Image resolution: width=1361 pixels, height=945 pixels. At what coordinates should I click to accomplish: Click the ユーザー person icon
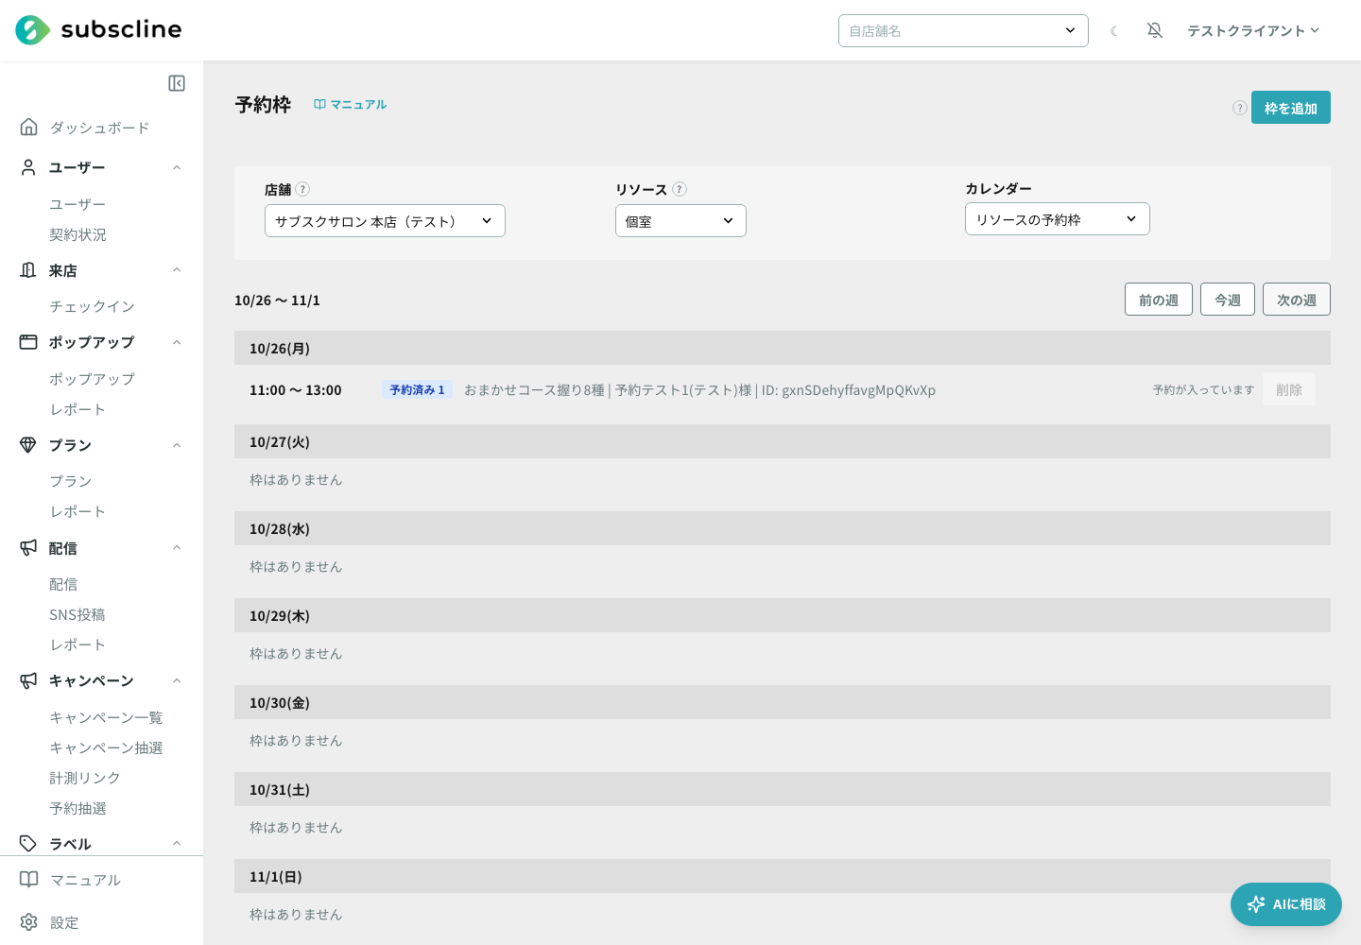pos(28,167)
